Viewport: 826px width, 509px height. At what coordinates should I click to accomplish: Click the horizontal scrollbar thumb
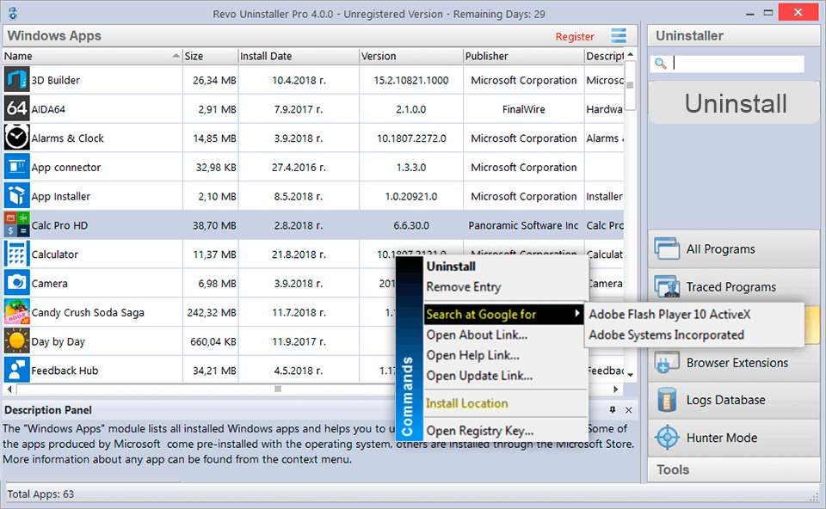278,389
